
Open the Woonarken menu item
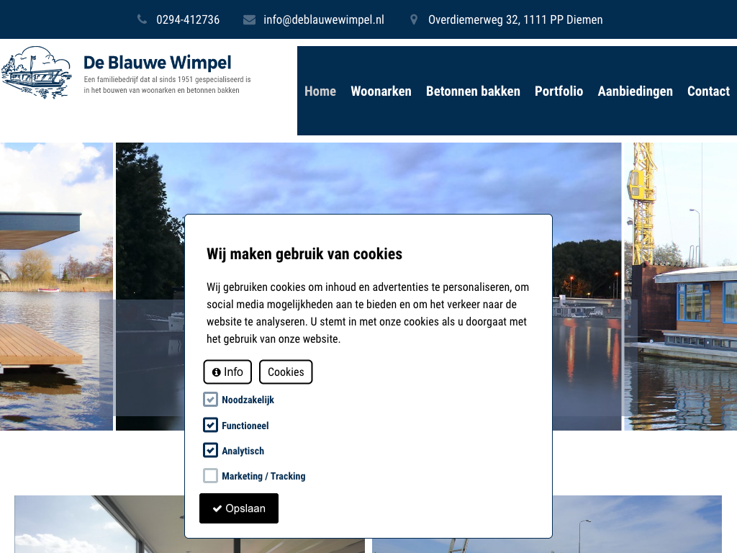[381, 91]
